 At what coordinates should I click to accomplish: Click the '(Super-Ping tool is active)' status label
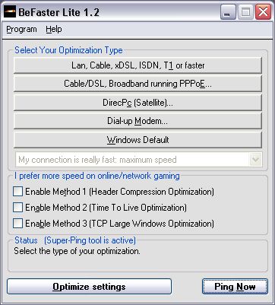pyautogui.click(x=90, y=240)
